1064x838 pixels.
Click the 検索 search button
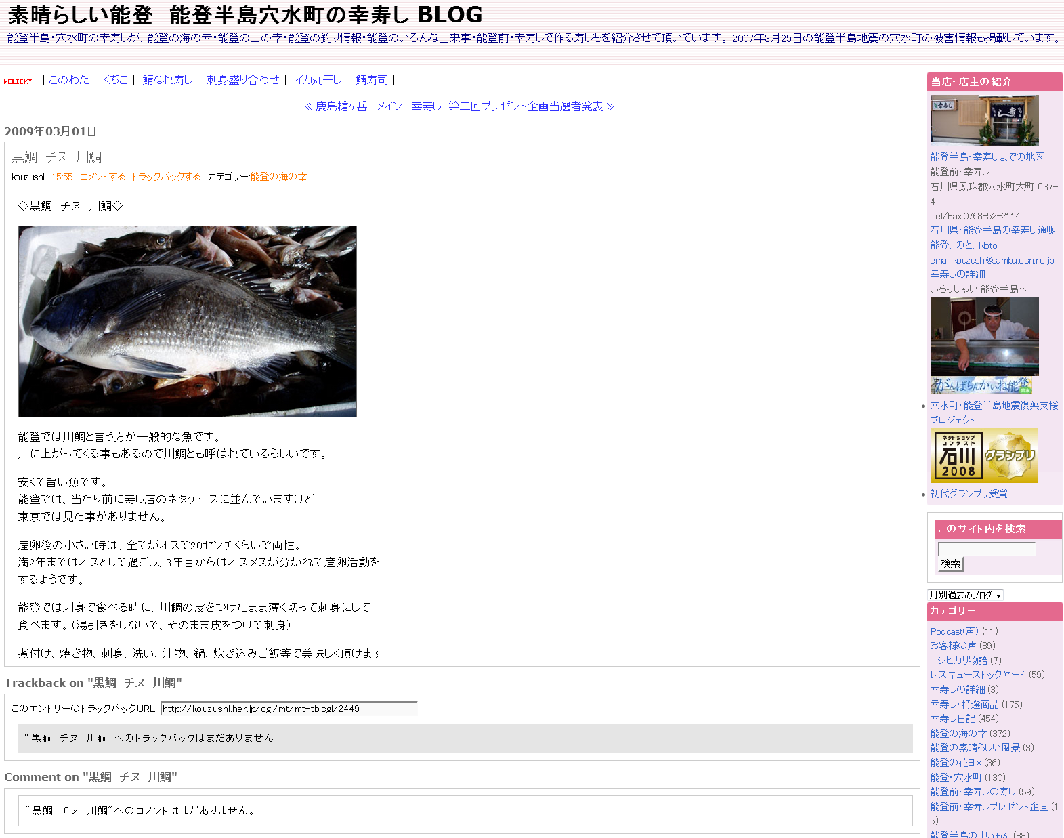pos(950,564)
